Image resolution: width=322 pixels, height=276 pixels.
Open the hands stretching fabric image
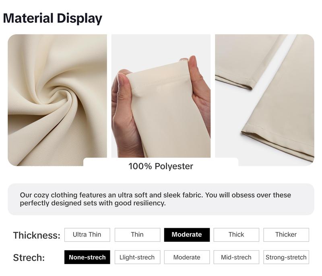click(161, 96)
